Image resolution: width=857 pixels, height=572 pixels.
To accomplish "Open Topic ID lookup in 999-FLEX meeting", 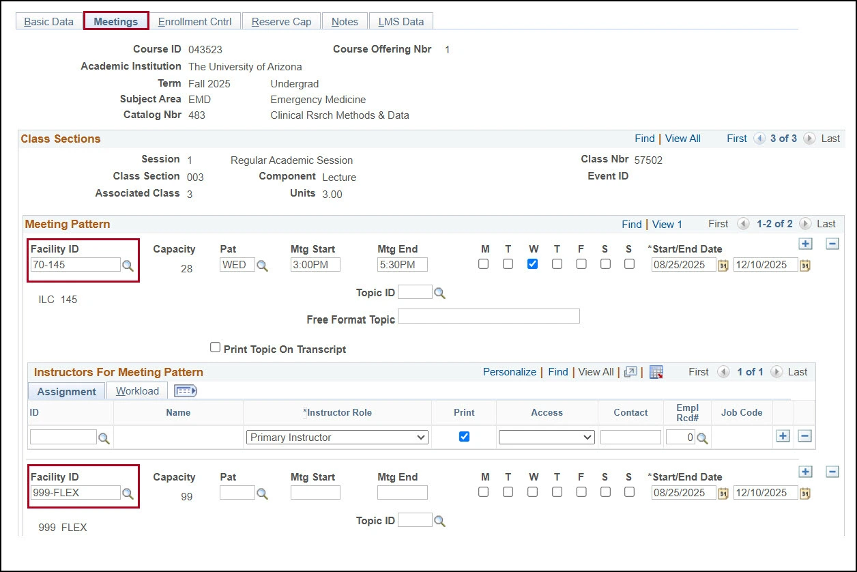I will [440, 521].
